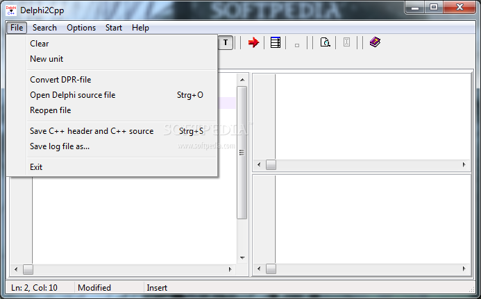Image resolution: width=481 pixels, height=299 pixels.
Task: Open the table list options icon
Action: [x=275, y=42]
